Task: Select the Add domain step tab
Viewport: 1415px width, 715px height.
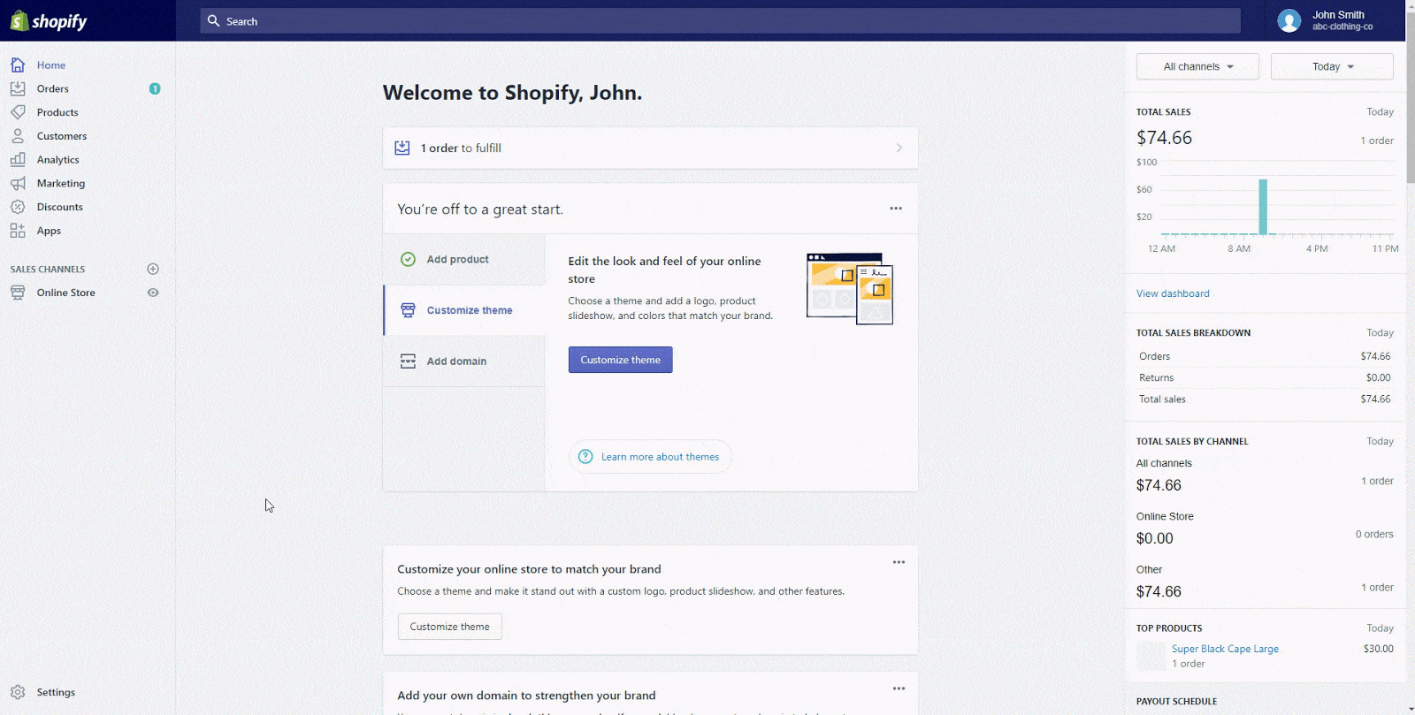Action: 464,361
